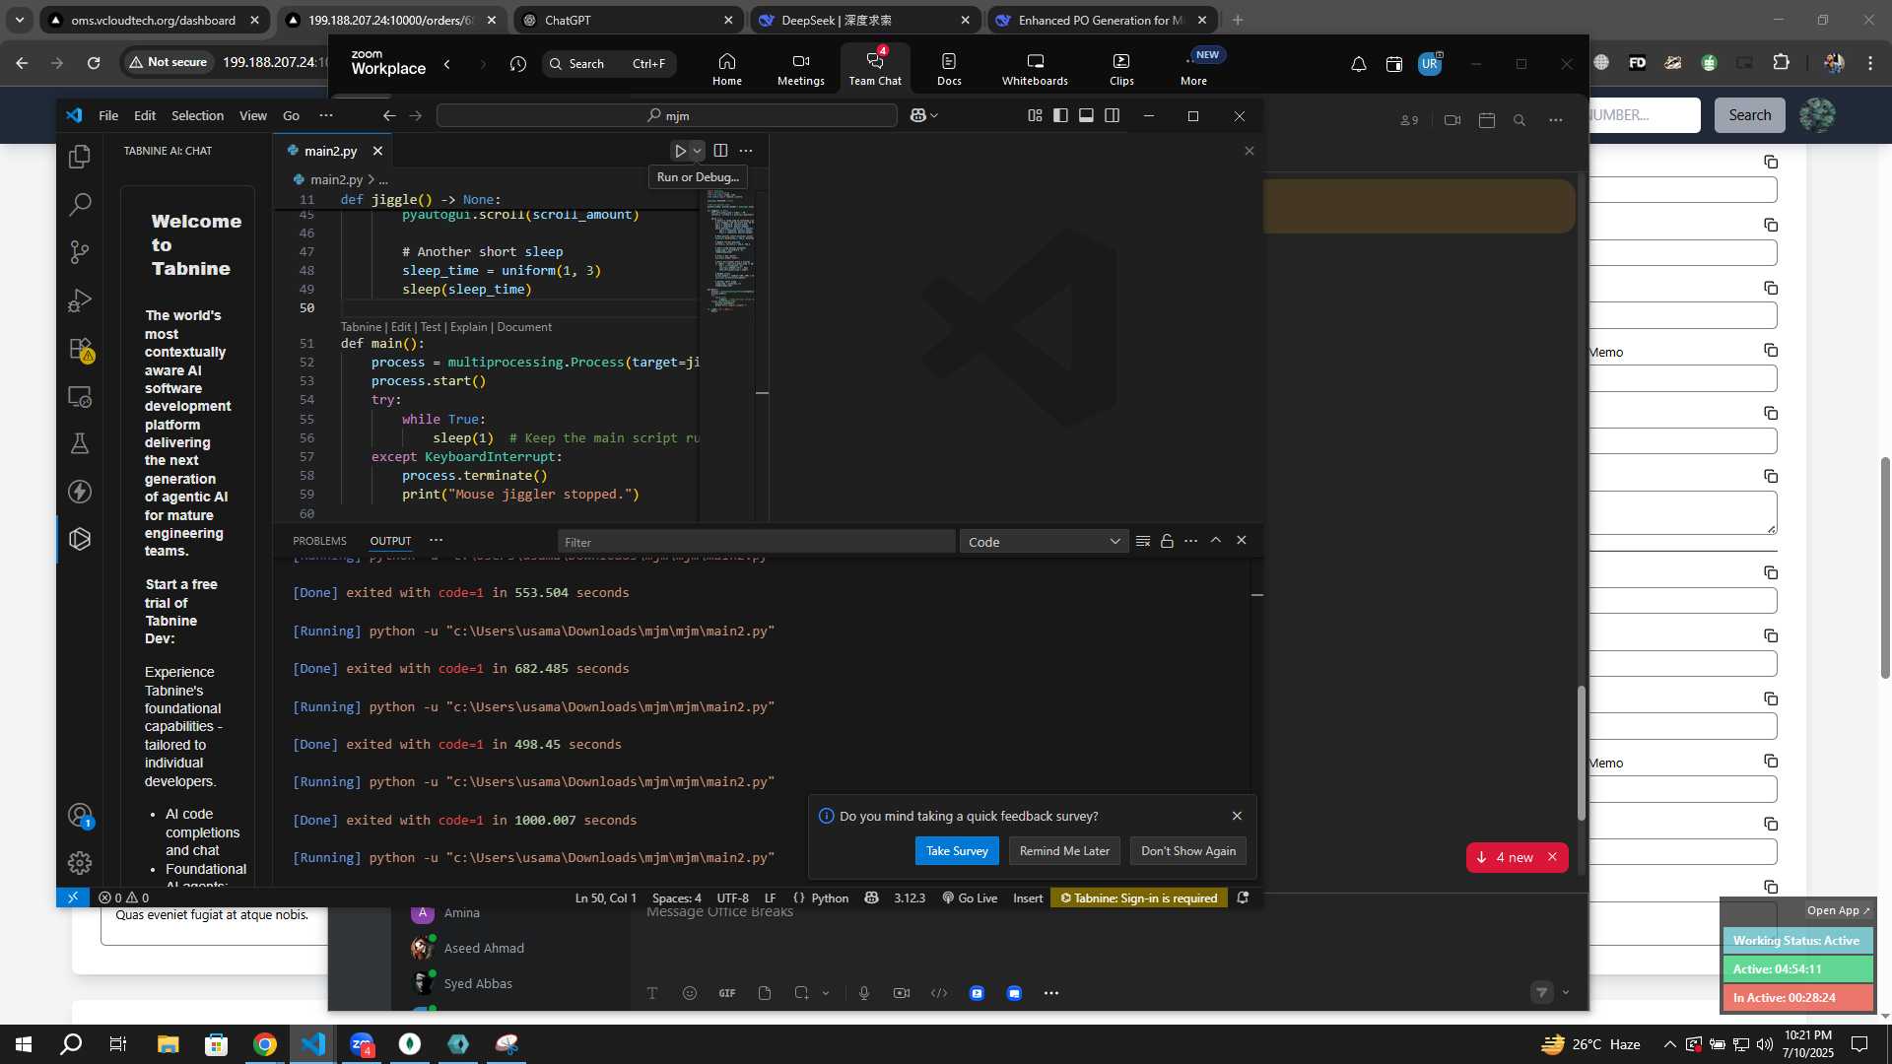
Task: Open Zoom Team Chat tab
Action: pos(875,67)
